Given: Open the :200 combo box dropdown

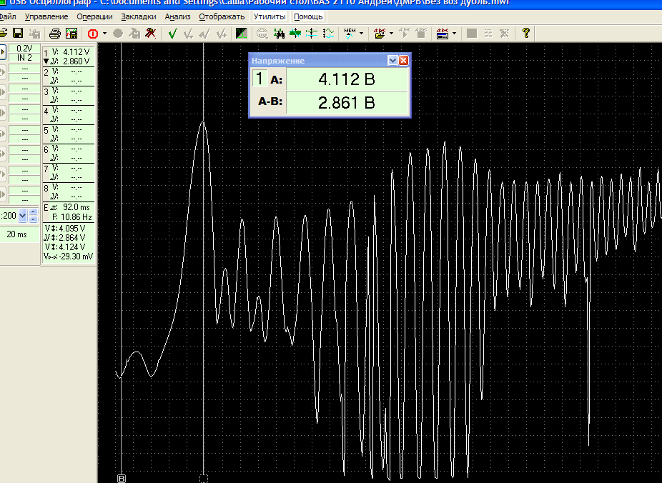Looking at the screenshot, I should pos(23,216).
